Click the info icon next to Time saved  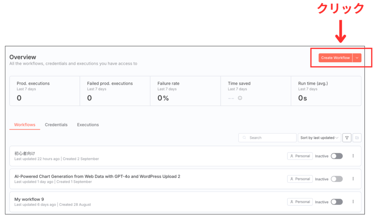[x=239, y=98]
